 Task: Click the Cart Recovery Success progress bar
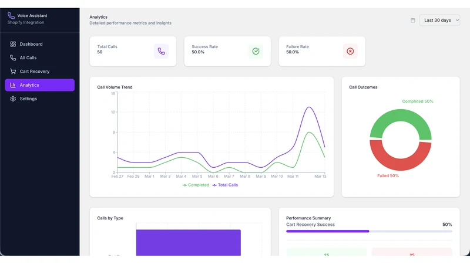pos(369,231)
